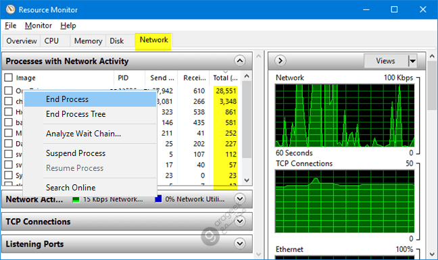
Task: Check the box for the 57 total row
Action: click(x=9, y=165)
